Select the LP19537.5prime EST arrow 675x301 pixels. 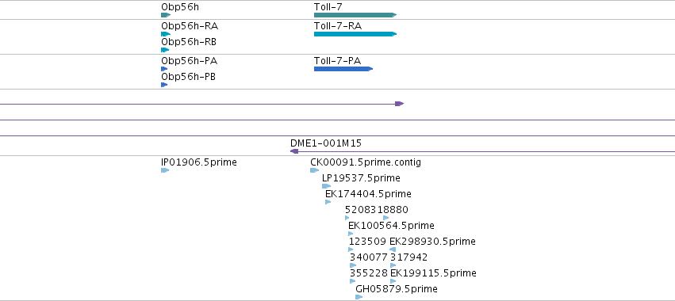coord(326,186)
